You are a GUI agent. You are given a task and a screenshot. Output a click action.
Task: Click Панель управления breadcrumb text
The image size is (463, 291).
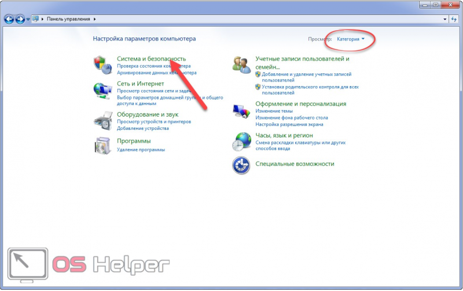point(68,19)
